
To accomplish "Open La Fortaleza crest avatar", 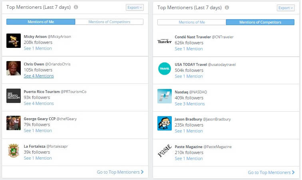I will click(x=14, y=150).
